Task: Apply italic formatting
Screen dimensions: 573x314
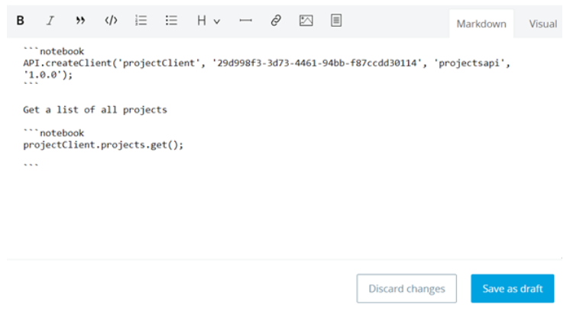Action: point(50,21)
